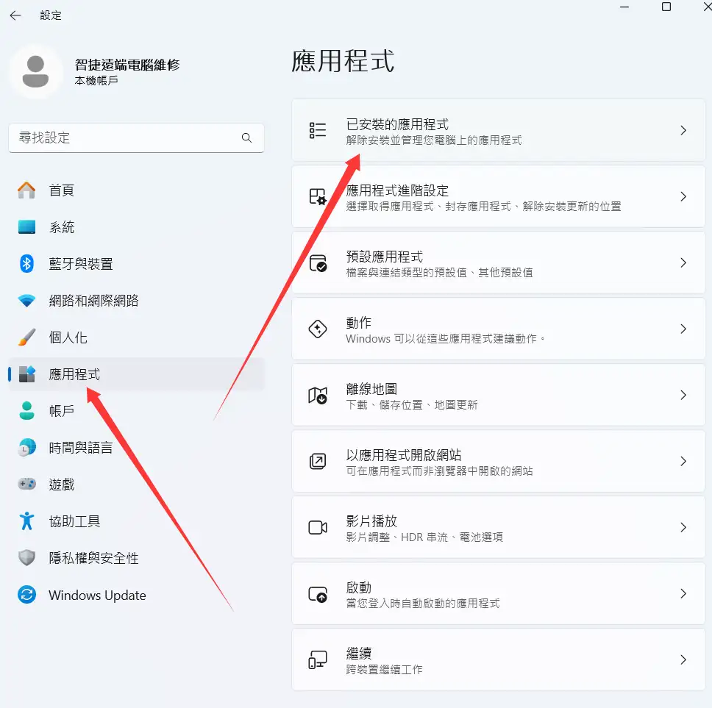Click the 本機帳戶 label under account name
Image resolution: width=712 pixels, height=708 pixels.
96,80
